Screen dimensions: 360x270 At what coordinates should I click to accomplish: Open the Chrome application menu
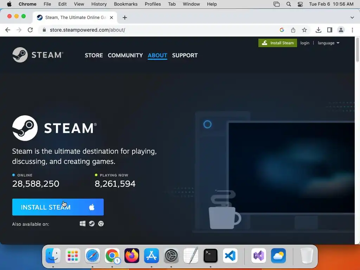tap(27, 4)
